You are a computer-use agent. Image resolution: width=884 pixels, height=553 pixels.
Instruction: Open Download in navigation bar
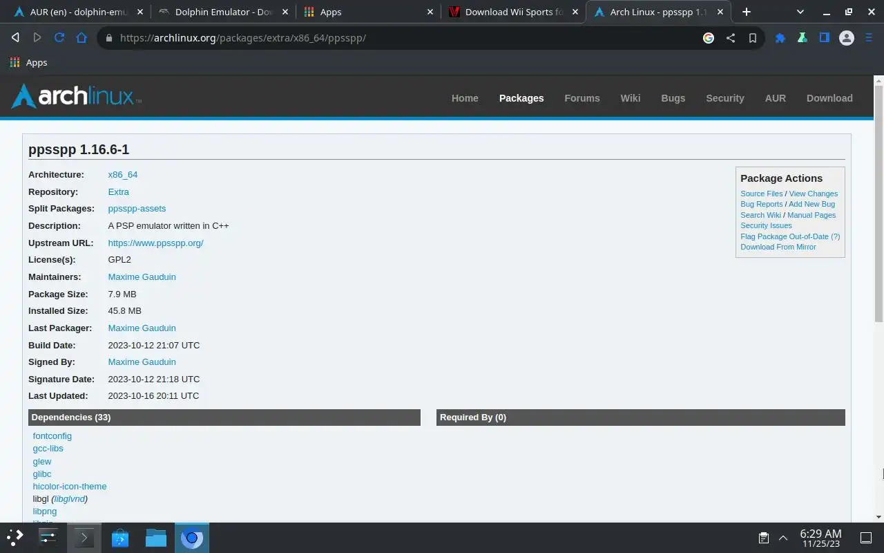(829, 98)
